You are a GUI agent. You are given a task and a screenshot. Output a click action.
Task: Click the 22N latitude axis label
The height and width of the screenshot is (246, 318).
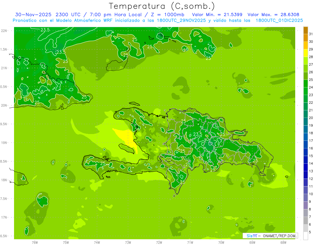coord(4,31)
